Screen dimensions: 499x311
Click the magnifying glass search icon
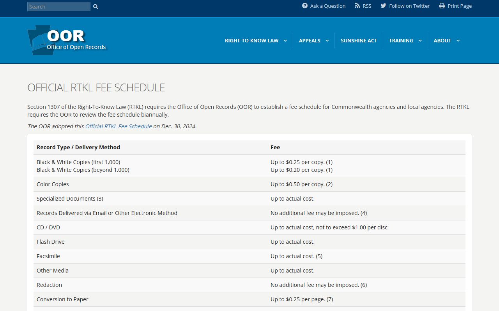click(96, 7)
